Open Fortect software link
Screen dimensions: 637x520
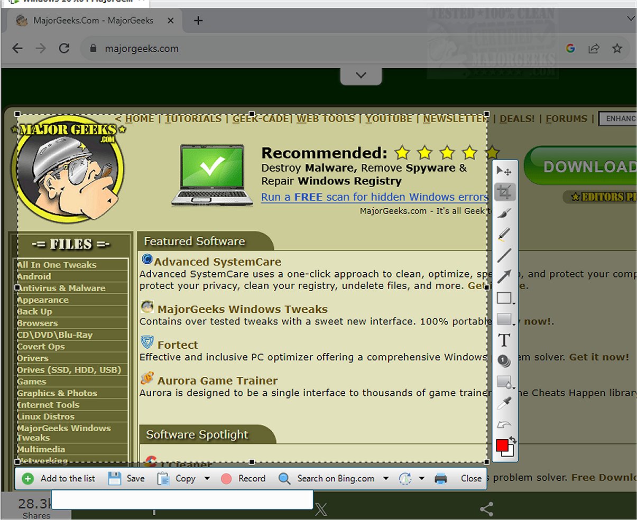pos(178,345)
